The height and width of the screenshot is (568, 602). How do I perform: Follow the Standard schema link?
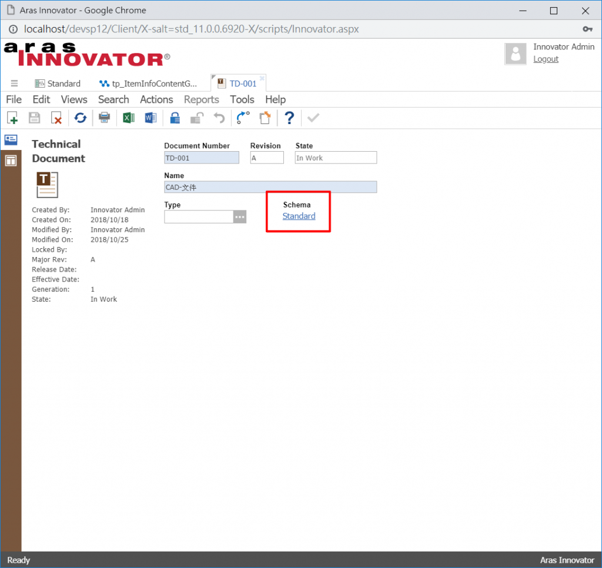299,216
